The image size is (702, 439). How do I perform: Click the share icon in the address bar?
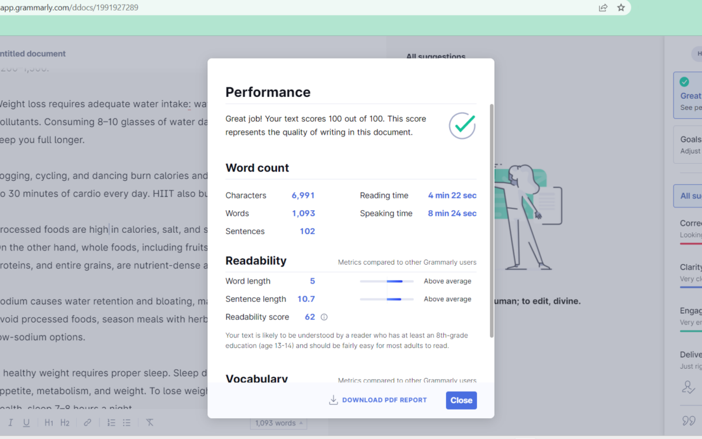click(603, 8)
